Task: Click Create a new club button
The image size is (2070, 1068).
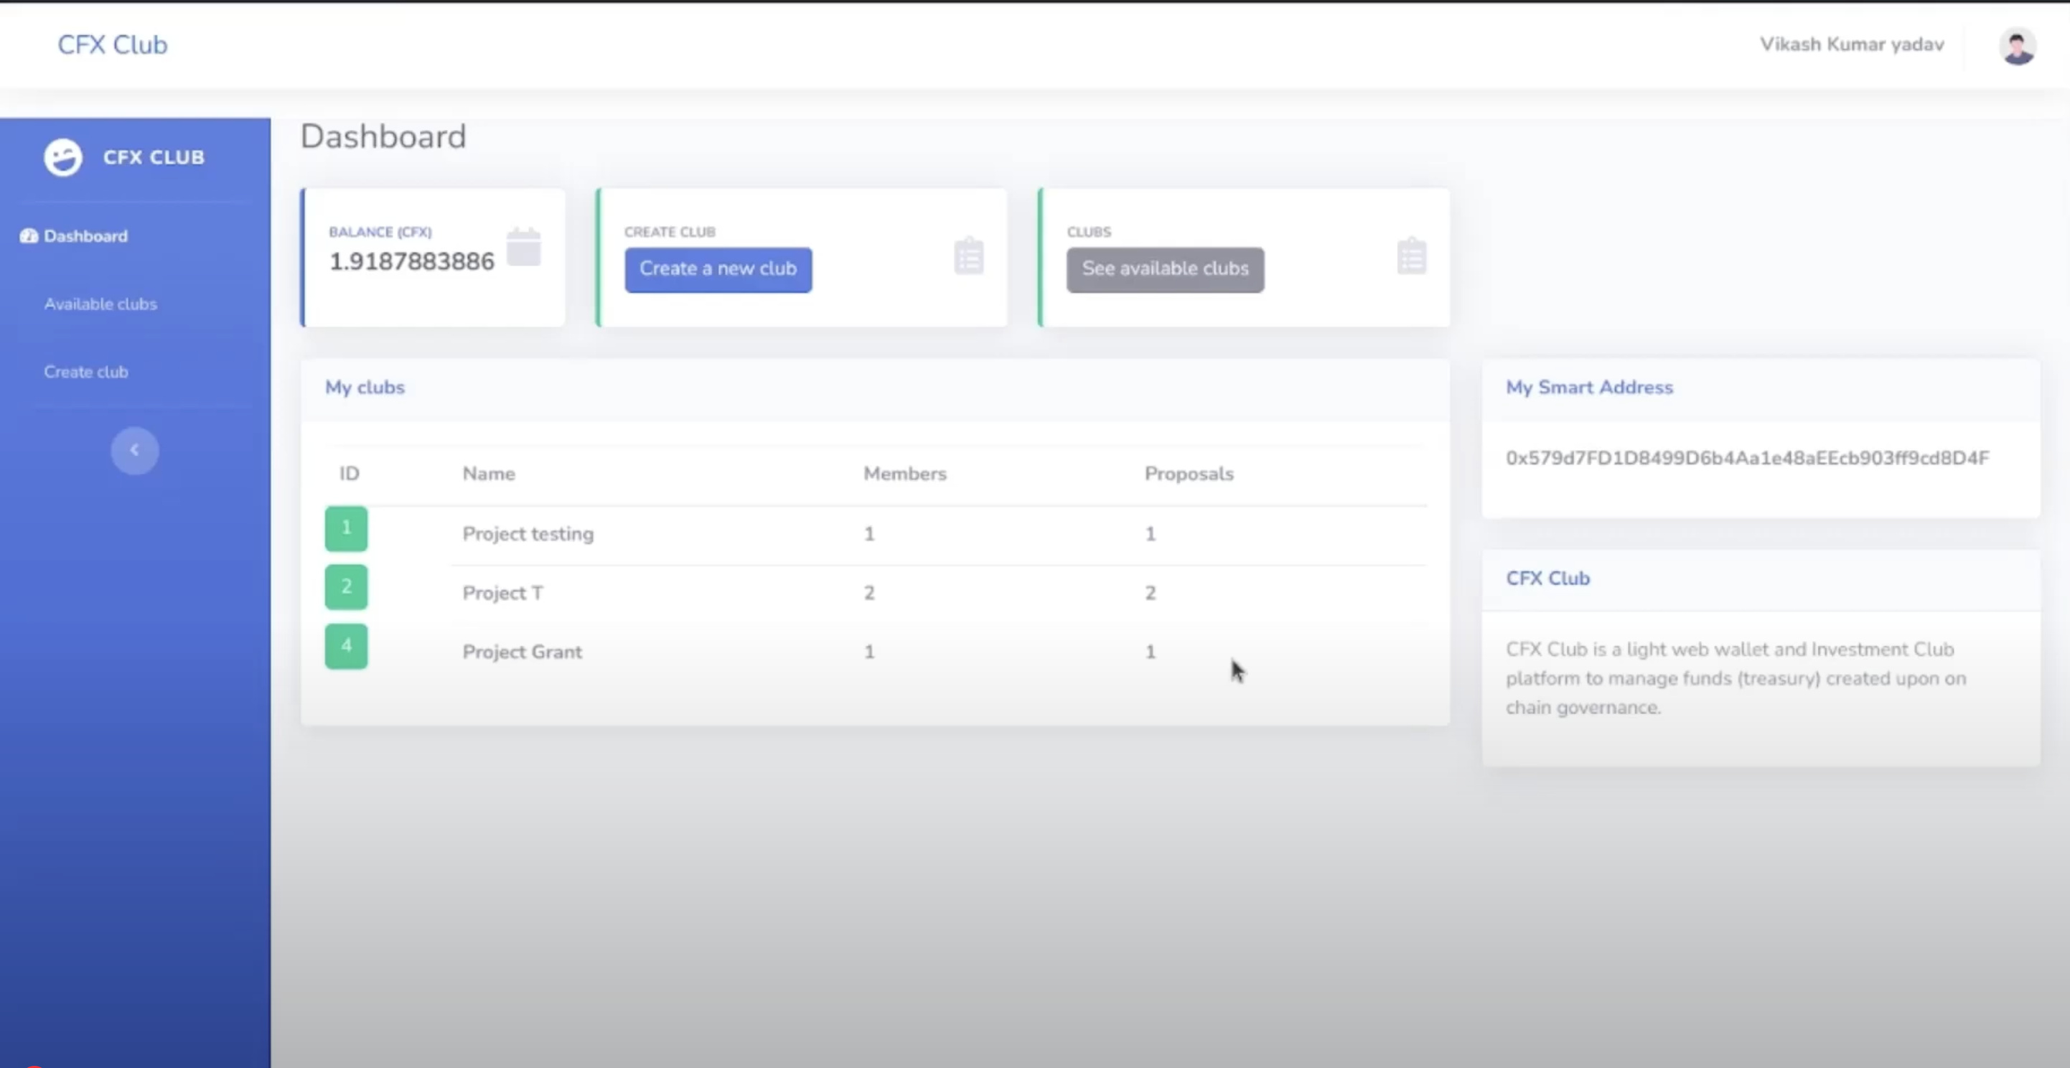Action: pyautogui.click(x=718, y=269)
